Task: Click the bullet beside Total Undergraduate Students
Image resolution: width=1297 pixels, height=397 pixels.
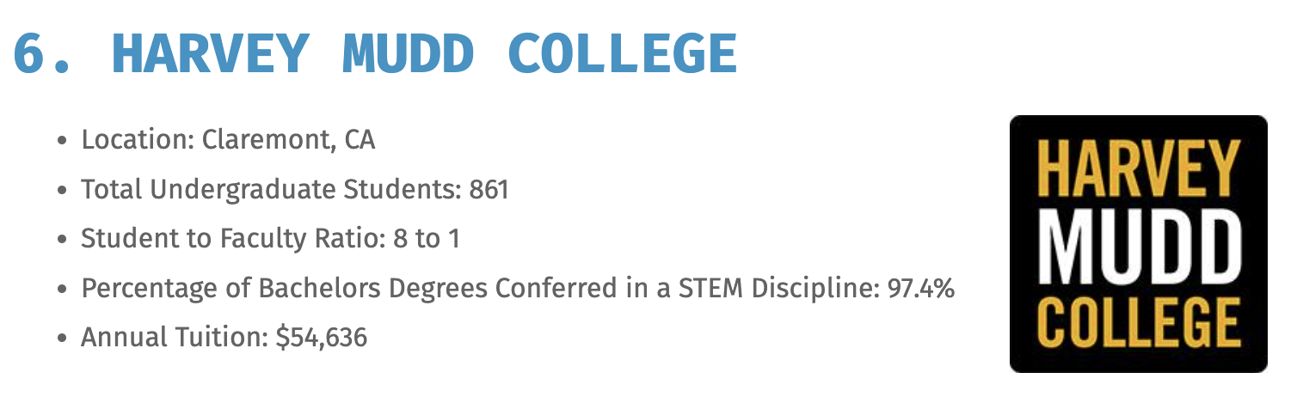Action: tap(61, 190)
